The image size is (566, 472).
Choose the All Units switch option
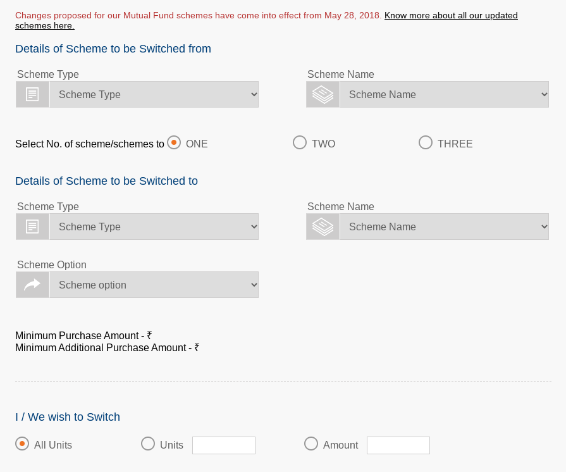(x=22, y=444)
